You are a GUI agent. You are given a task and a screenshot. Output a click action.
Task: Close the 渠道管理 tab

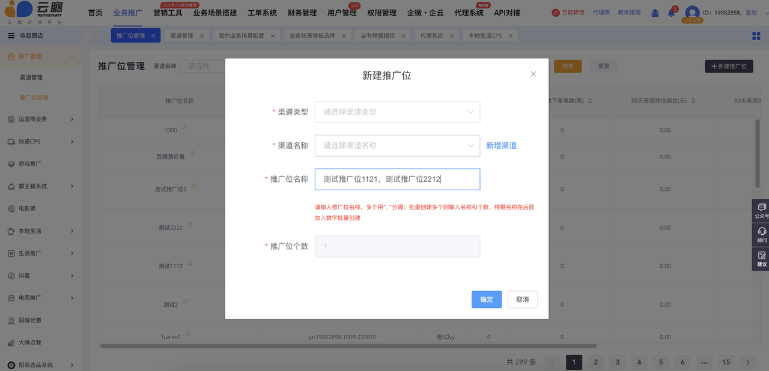click(202, 36)
